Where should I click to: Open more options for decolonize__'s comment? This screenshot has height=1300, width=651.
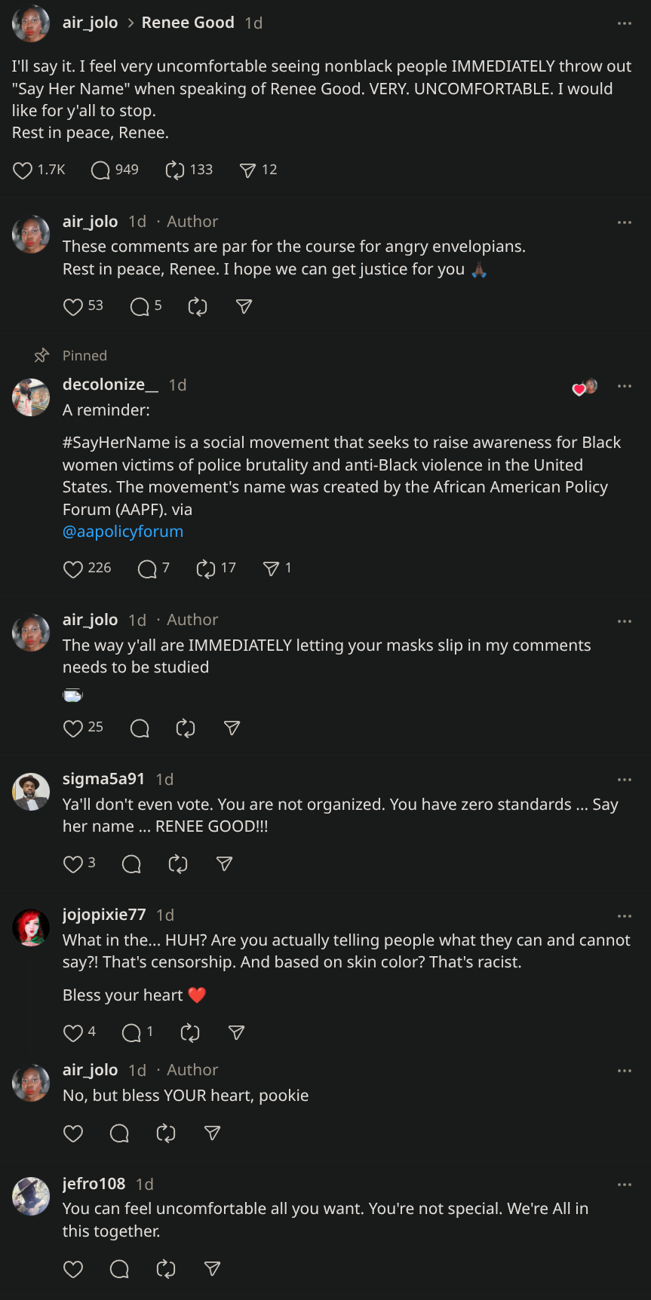(624, 386)
